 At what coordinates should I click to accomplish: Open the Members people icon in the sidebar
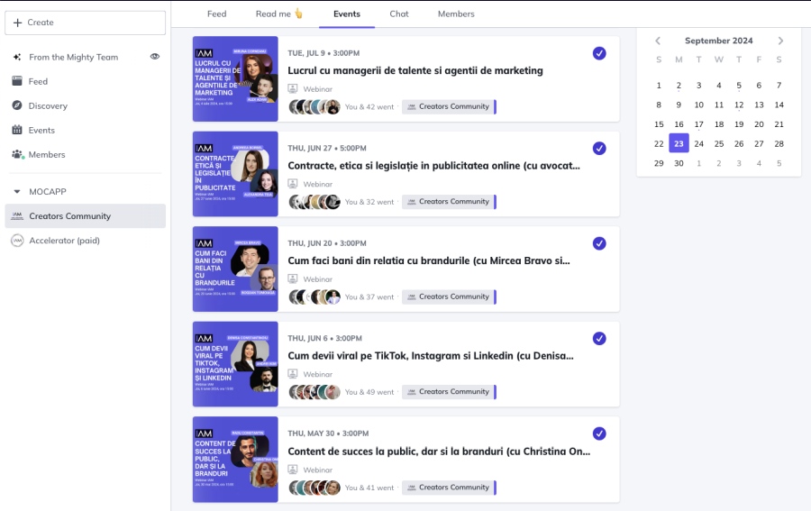(17, 154)
